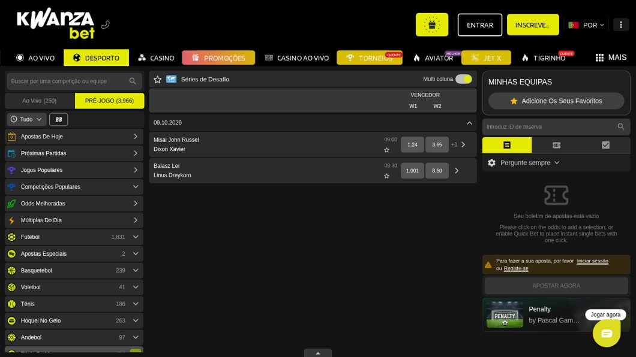The width and height of the screenshot is (636, 357).
Task: Click the phone support icon beside logo
Action: (x=105, y=25)
